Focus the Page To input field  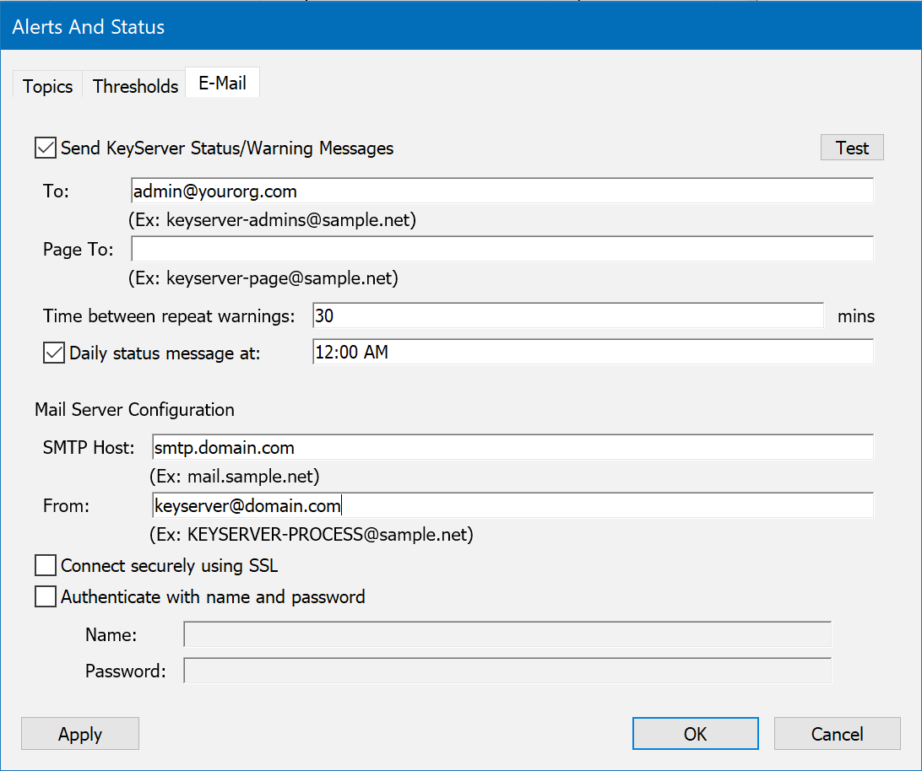502,249
